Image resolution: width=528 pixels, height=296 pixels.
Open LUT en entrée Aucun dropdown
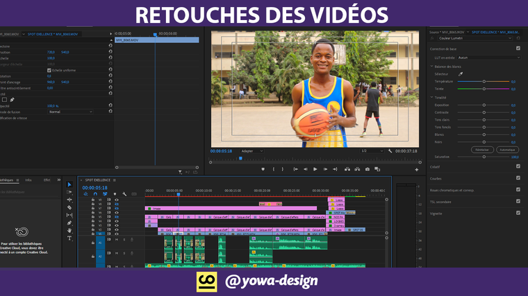[488, 58]
